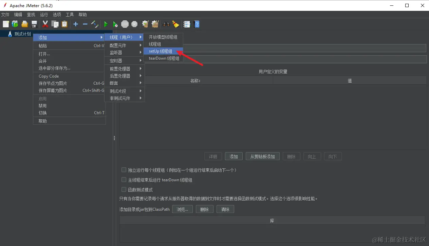Open the 选项 menu
The height and width of the screenshot is (246, 429).
(x=57, y=15)
